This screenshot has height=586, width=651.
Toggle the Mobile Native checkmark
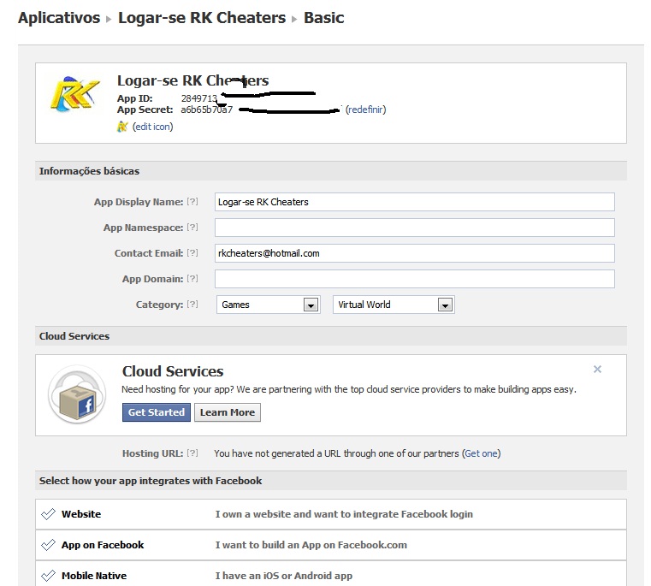pos(48,576)
